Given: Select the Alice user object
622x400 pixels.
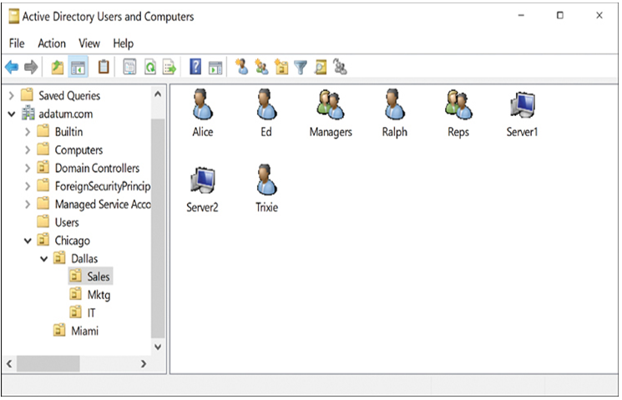Looking at the screenshot, I should tap(203, 113).
